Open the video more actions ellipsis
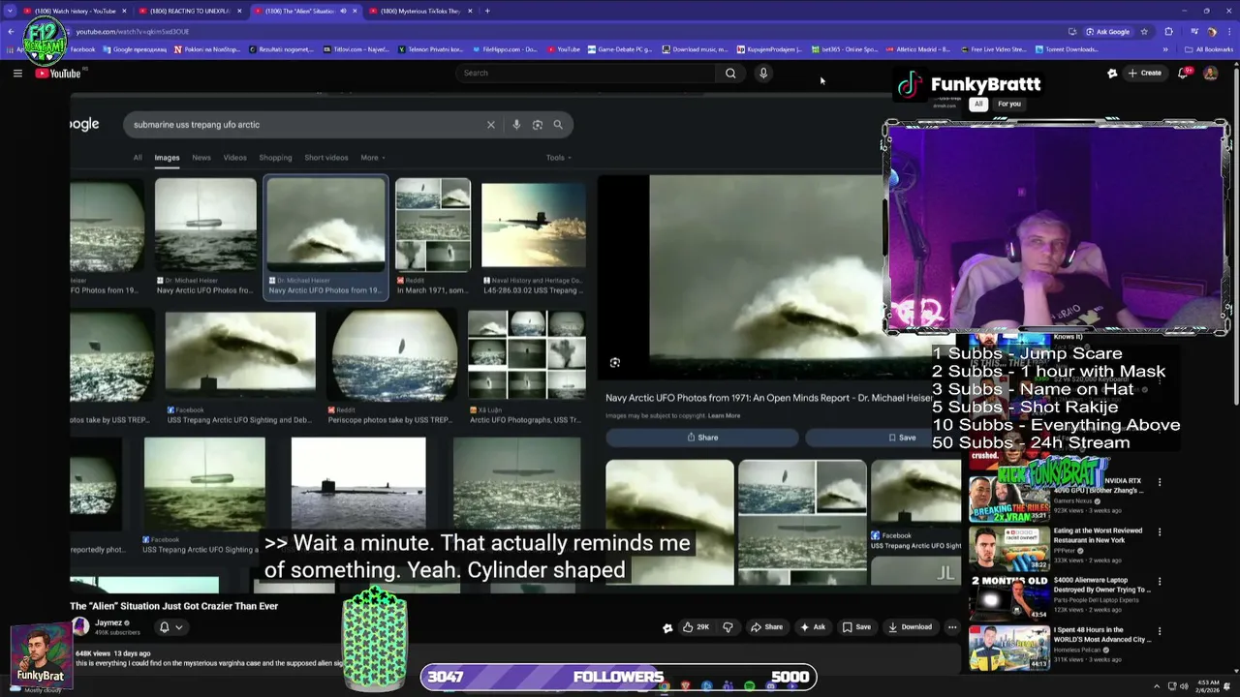This screenshot has width=1240, height=697. (952, 627)
